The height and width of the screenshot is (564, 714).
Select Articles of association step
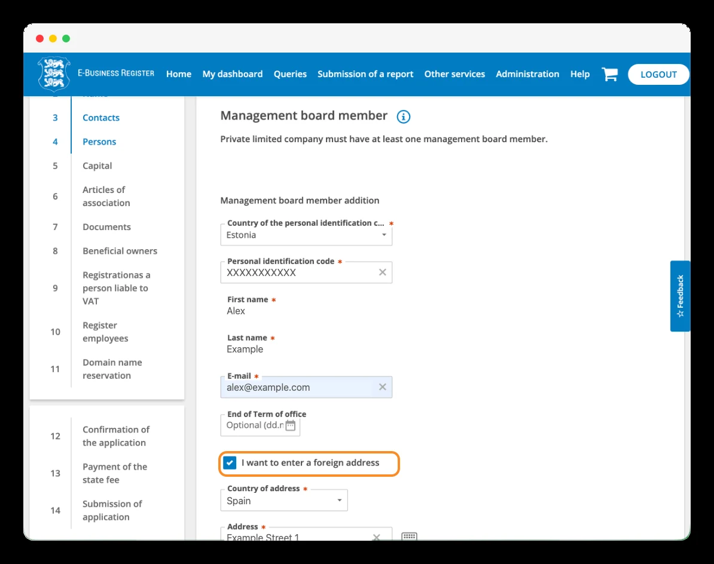pyautogui.click(x=106, y=197)
